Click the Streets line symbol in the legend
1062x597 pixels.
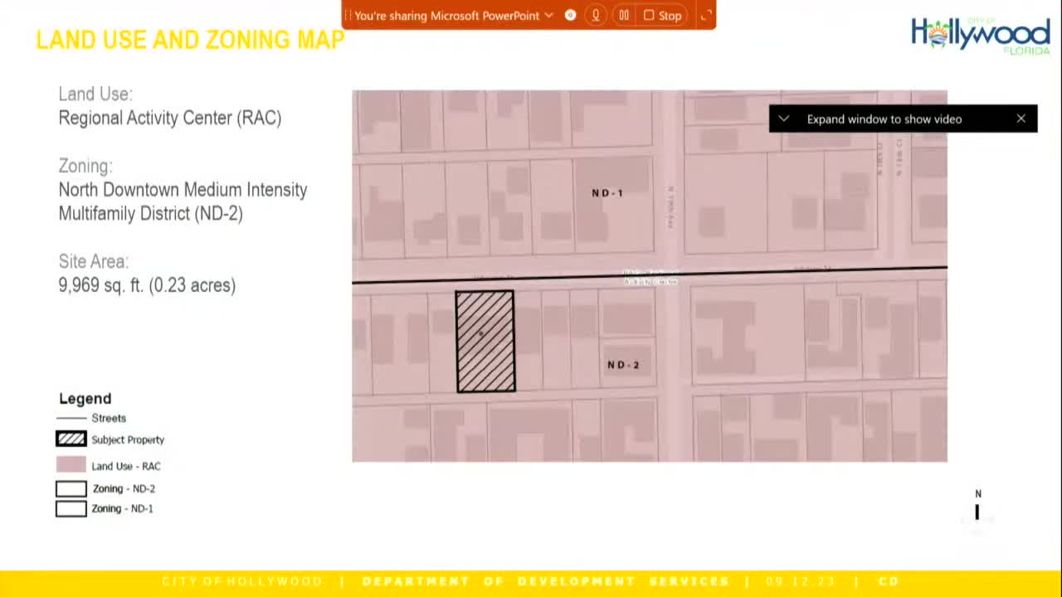pyautogui.click(x=71, y=417)
